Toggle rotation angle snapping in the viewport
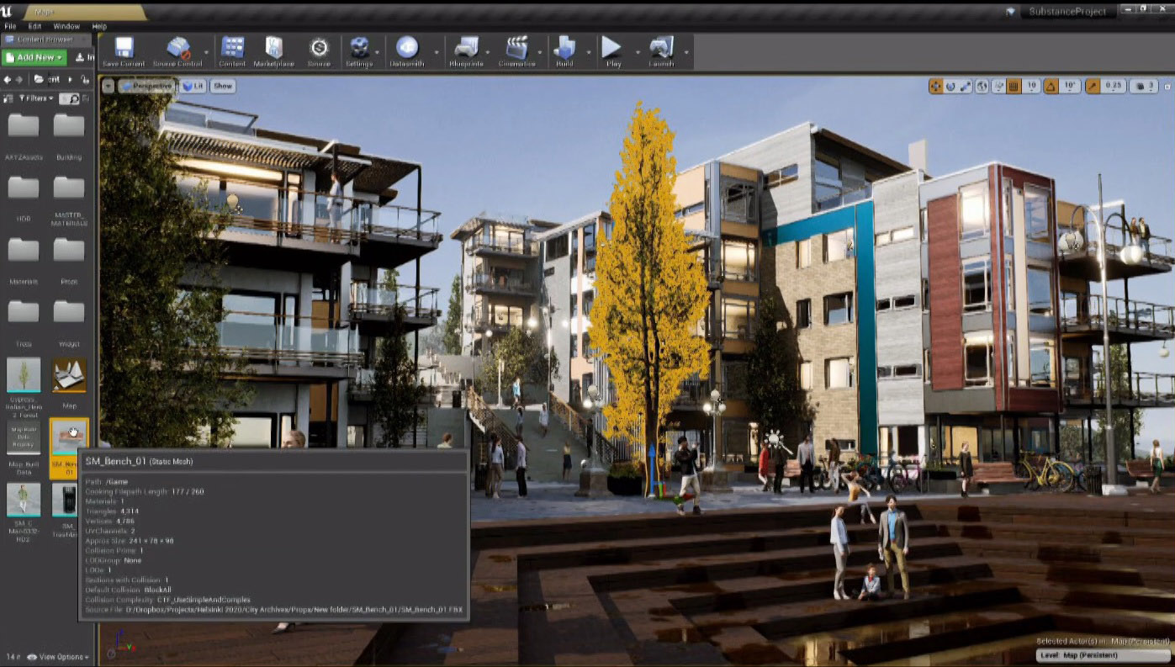This screenshot has height=667, width=1175. [1052, 86]
